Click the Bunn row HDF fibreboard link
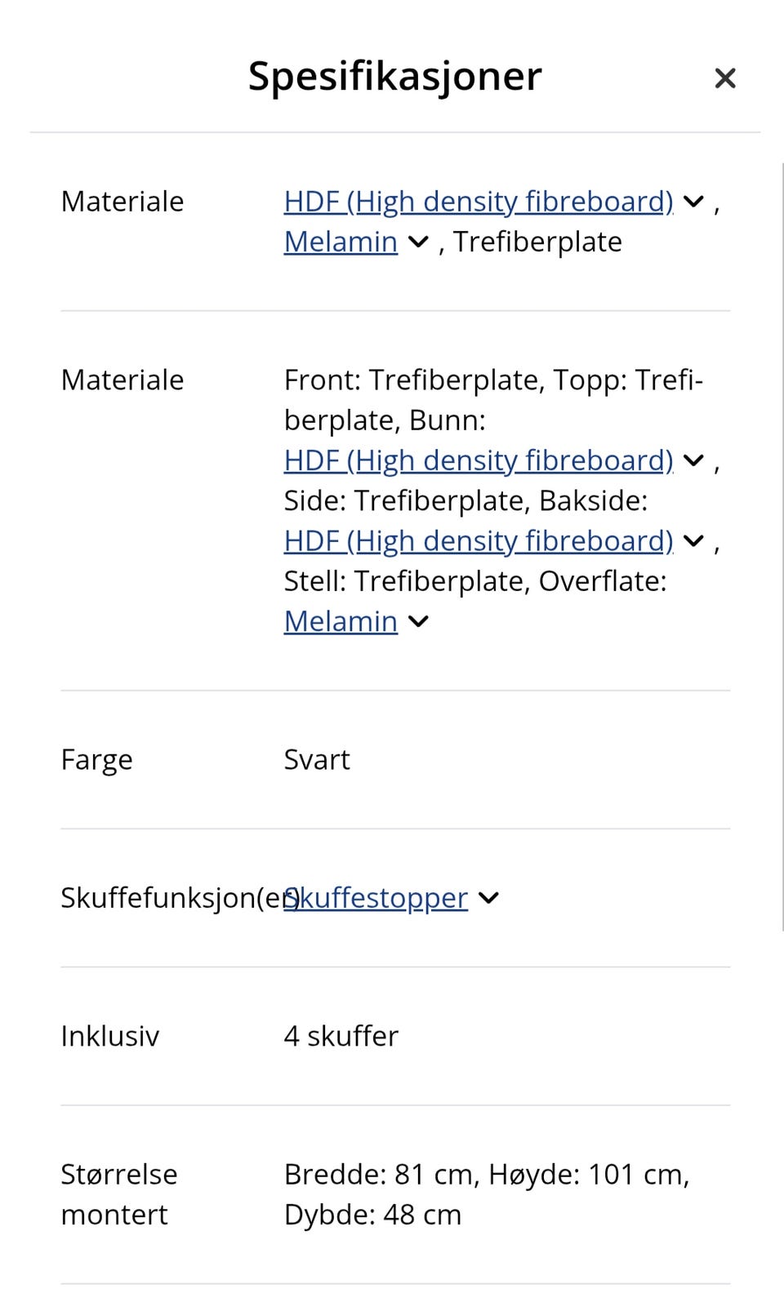 click(x=478, y=460)
